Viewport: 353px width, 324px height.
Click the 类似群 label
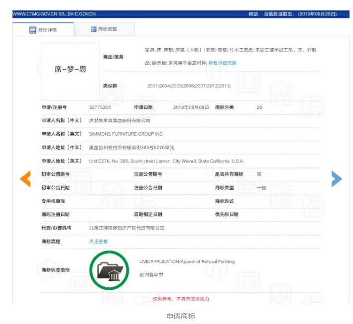(110, 86)
